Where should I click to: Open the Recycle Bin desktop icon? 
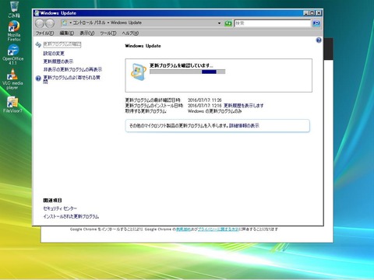coord(14,9)
